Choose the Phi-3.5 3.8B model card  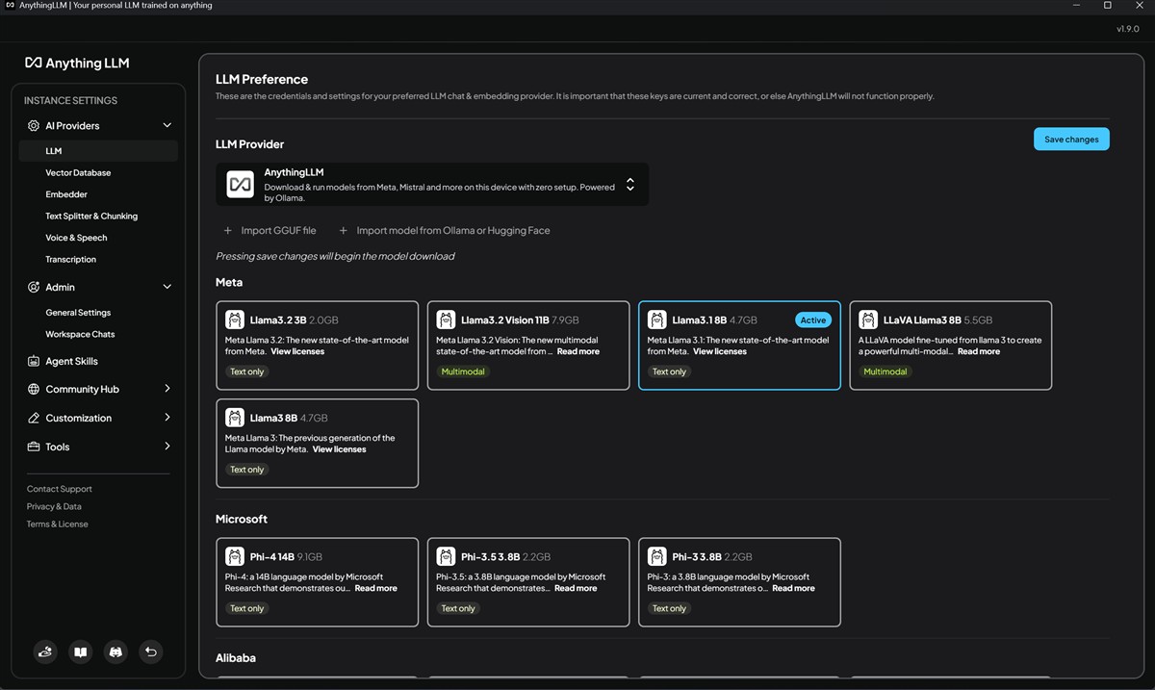(527, 582)
